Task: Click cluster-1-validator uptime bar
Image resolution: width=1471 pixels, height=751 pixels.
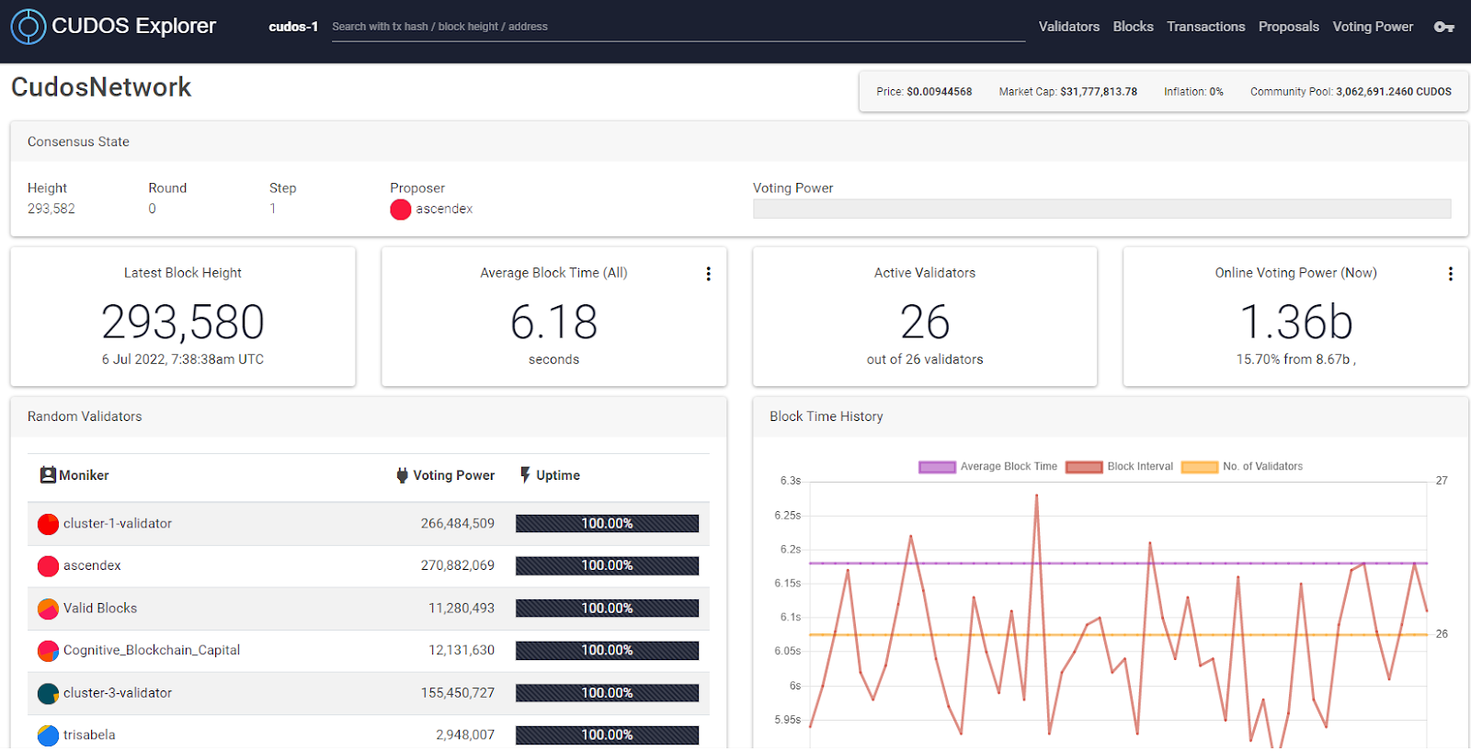Action: click(607, 524)
